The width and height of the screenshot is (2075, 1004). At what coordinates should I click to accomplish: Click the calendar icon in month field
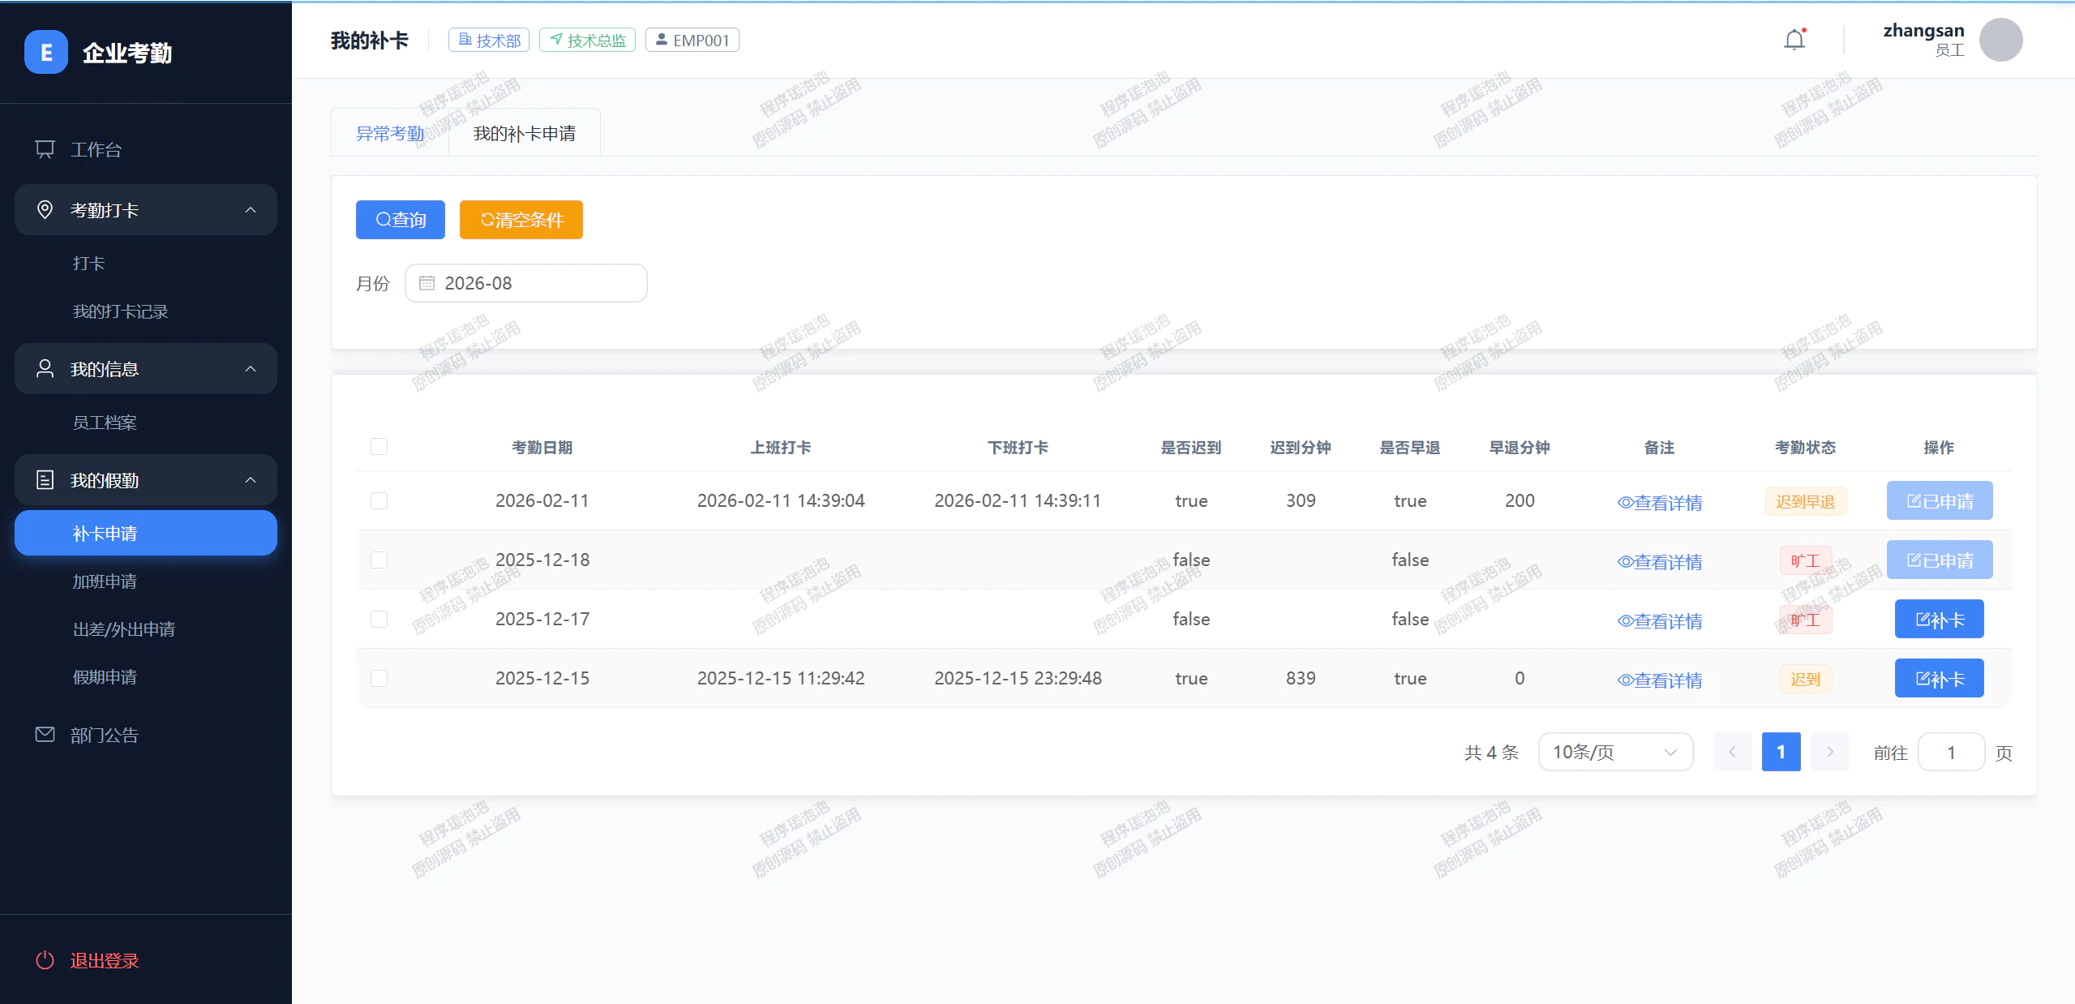(427, 283)
